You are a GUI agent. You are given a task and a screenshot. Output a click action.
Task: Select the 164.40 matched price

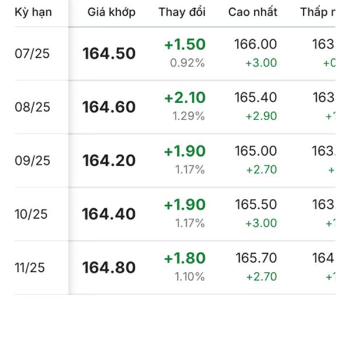[109, 214]
